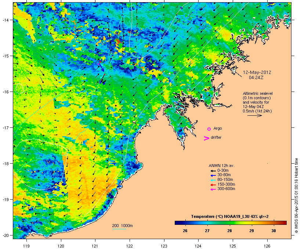Click the vertical IMOS copyright timestamp text
This screenshot has width=301, height=249.
[296, 196]
